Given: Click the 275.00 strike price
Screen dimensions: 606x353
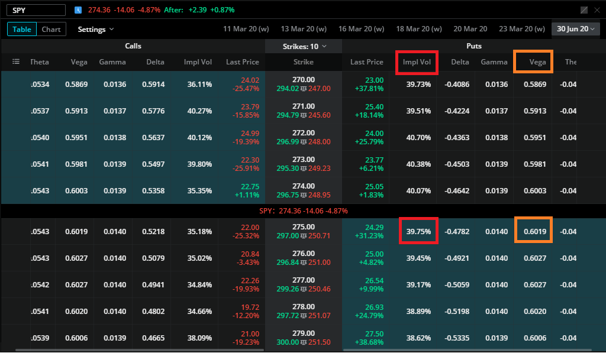Looking at the screenshot, I should pyautogui.click(x=304, y=227).
